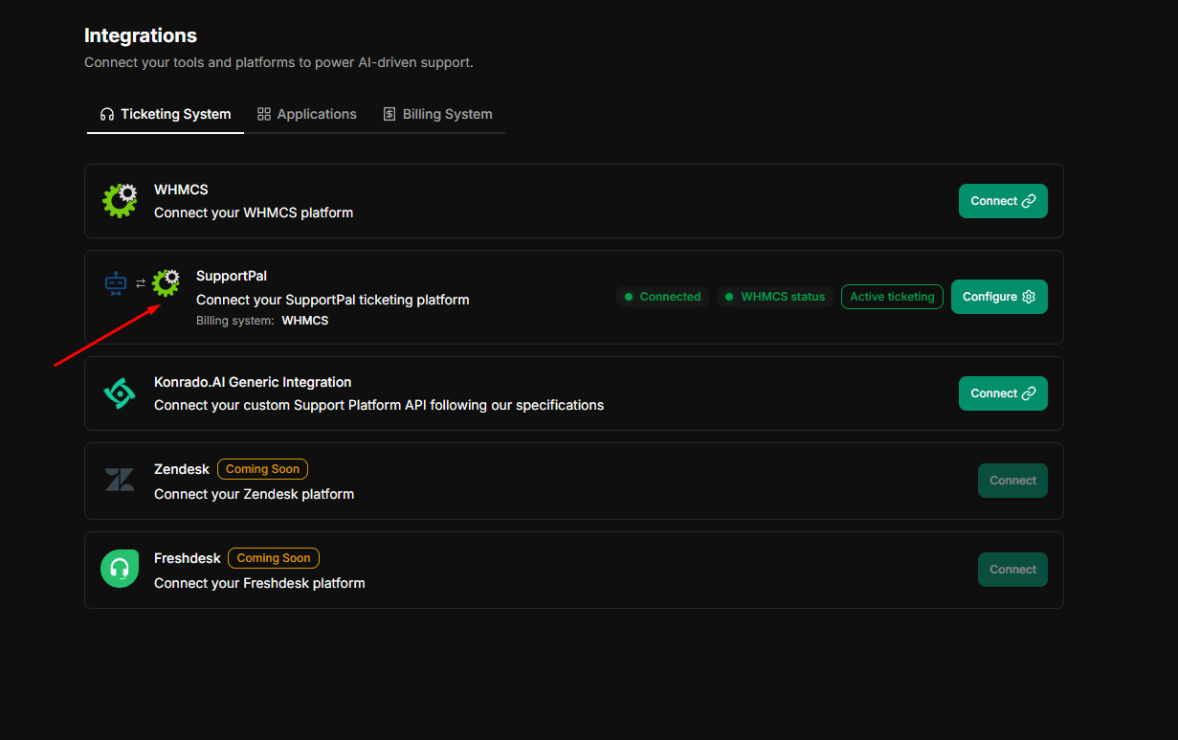
Task: Click the Connected status badge
Action: click(x=662, y=297)
